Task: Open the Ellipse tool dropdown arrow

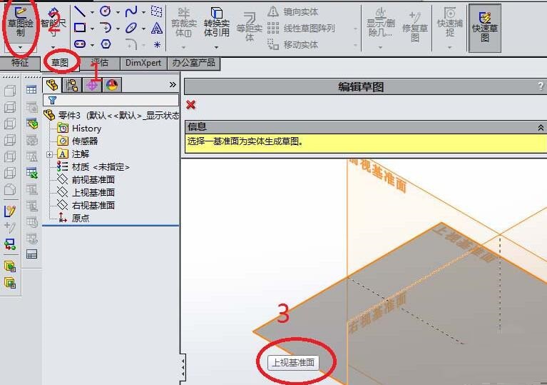Action: click(143, 29)
